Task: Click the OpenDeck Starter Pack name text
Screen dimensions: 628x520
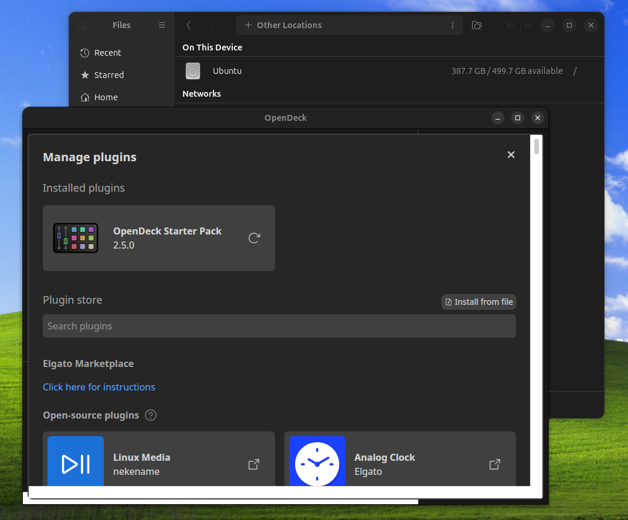Action: (168, 231)
